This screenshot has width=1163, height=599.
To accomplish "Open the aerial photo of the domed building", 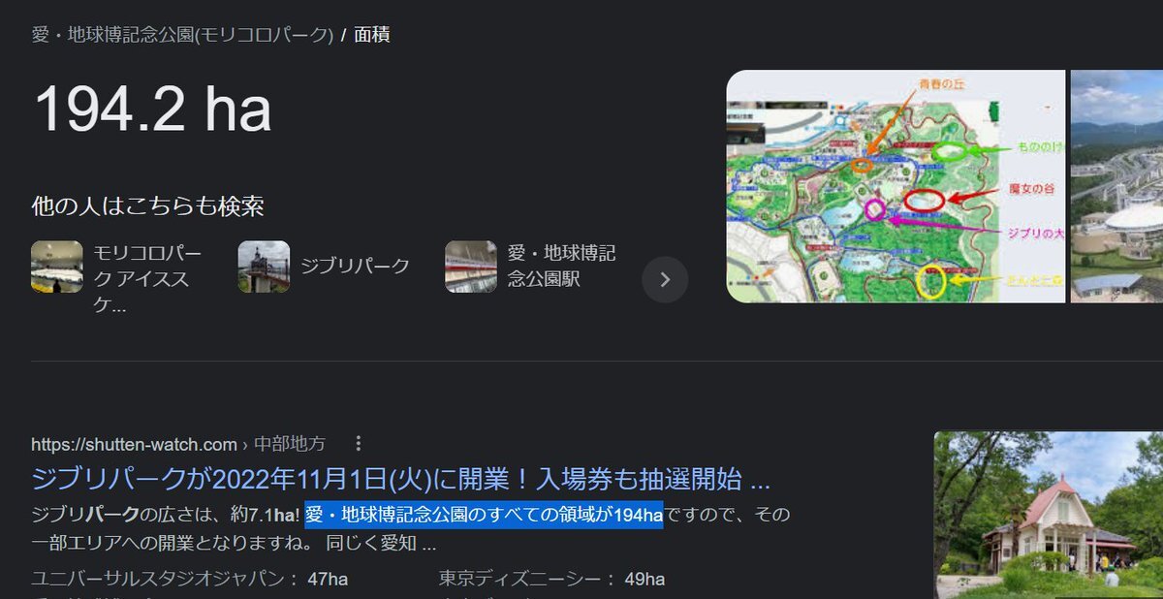I will click(1116, 186).
